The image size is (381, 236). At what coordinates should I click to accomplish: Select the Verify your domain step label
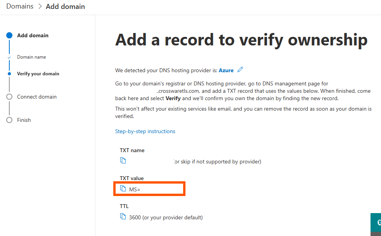[38, 74]
